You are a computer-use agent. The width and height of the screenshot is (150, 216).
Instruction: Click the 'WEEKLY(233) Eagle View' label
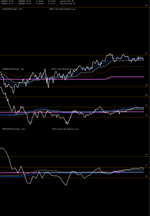(13, 69)
